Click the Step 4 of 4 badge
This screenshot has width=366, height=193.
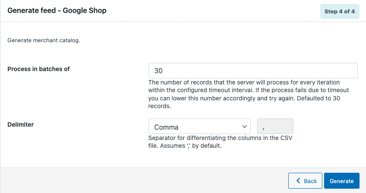pyautogui.click(x=339, y=11)
